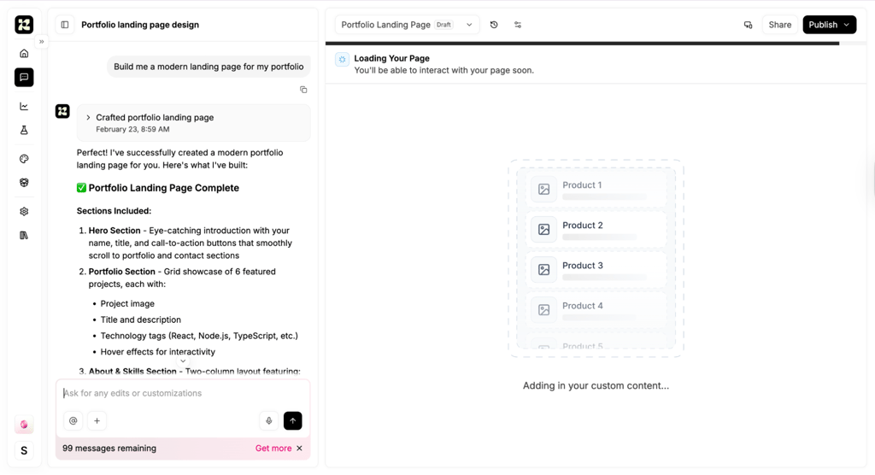Image resolution: width=875 pixels, height=475 pixels.
Task: Copy the user message with the copy icon
Action: [x=303, y=90]
